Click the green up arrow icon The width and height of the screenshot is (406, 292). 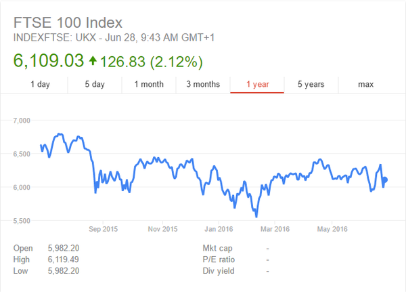point(92,62)
